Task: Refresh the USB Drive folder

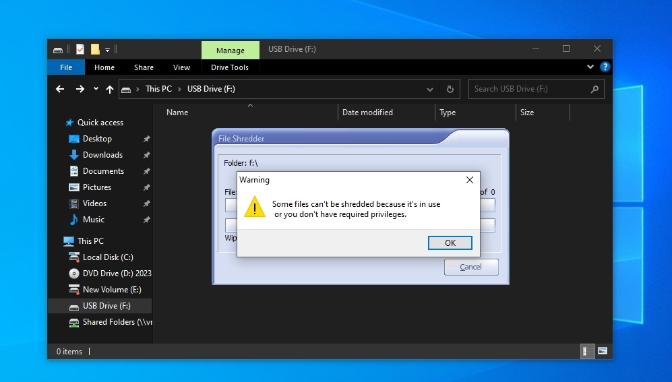Action: [450, 89]
